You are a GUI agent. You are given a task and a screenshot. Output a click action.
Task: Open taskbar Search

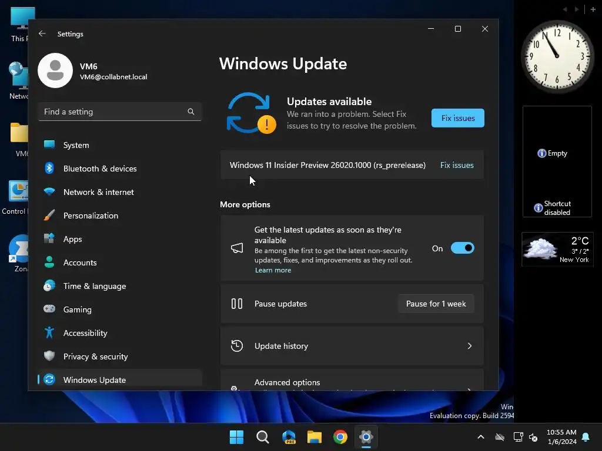(263, 437)
